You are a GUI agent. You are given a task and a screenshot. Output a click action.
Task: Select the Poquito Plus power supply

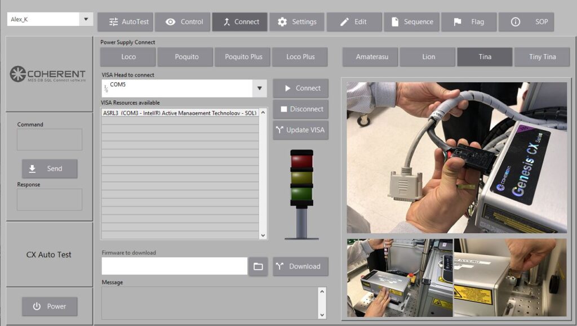[242, 57]
